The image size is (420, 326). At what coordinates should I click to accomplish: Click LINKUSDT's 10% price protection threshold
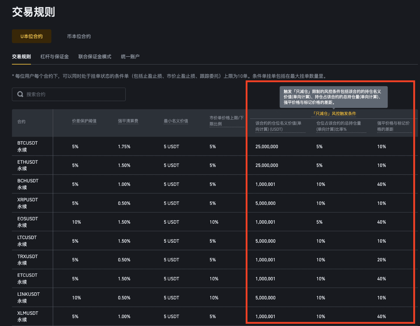tap(76, 298)
